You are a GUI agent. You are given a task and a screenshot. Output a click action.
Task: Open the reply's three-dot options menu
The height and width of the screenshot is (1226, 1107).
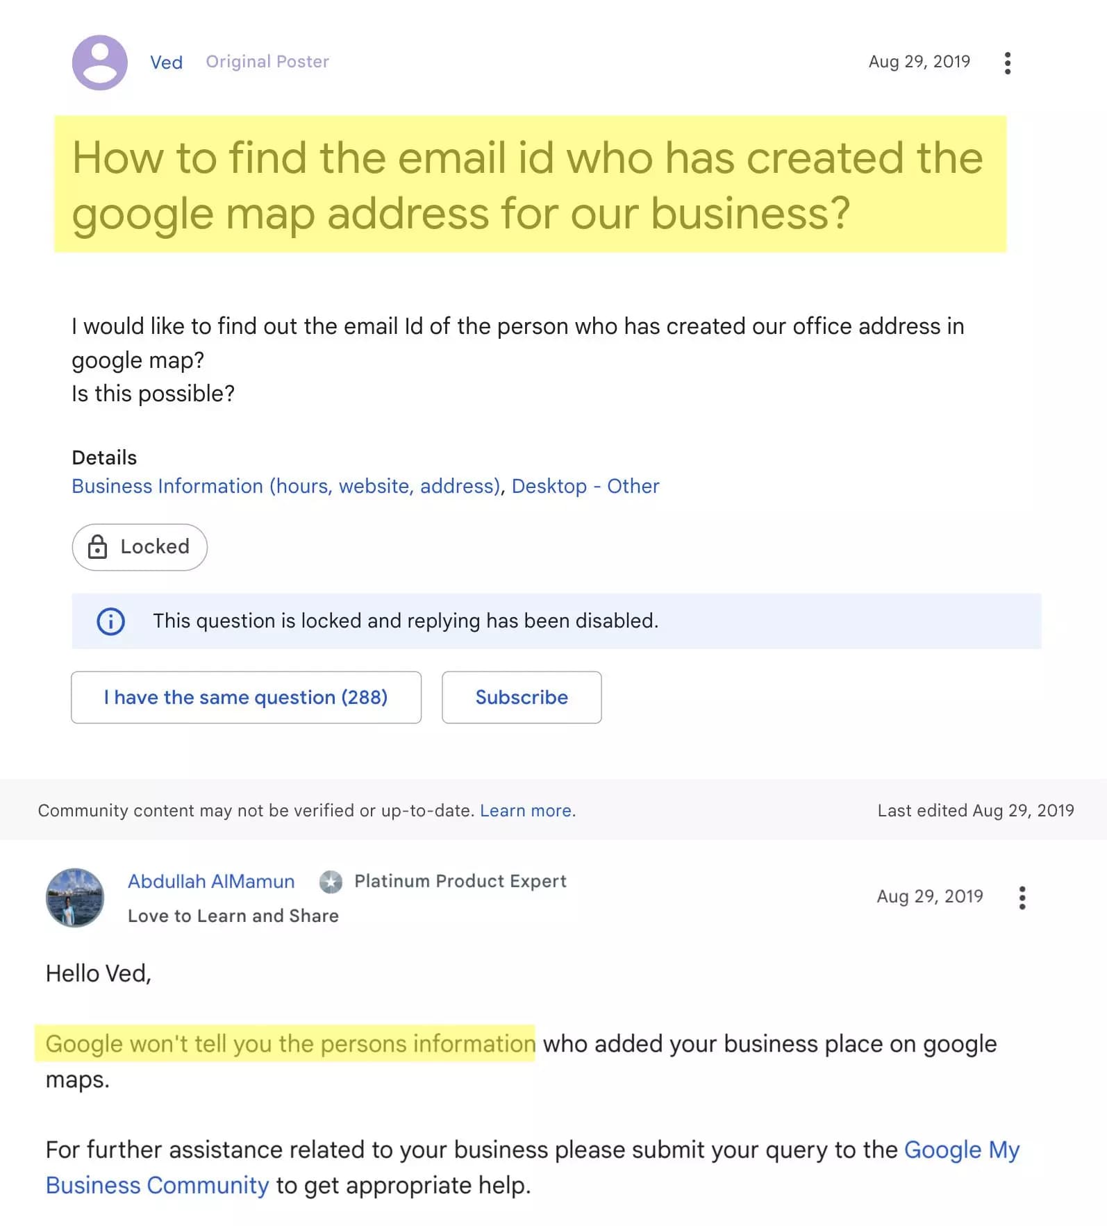pyautogui.click(x=1022, y=897)
